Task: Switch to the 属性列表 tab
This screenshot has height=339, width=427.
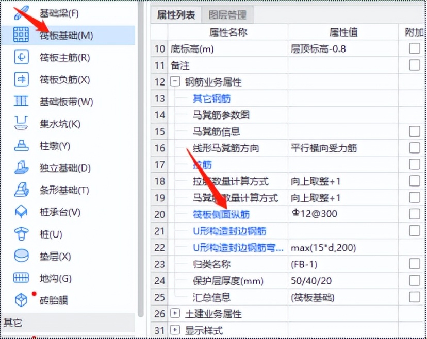Action: click(x=178, y=15)
